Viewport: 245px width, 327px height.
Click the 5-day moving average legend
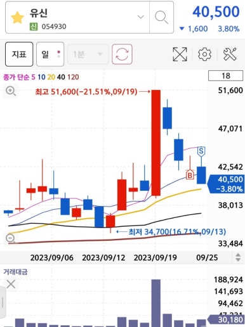pyautogui.click(x=33, y=77)
